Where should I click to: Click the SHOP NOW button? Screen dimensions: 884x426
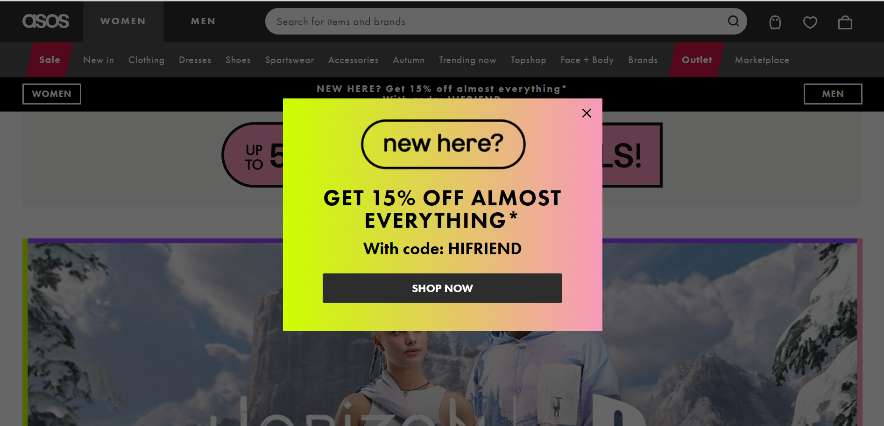coord(442,288)
